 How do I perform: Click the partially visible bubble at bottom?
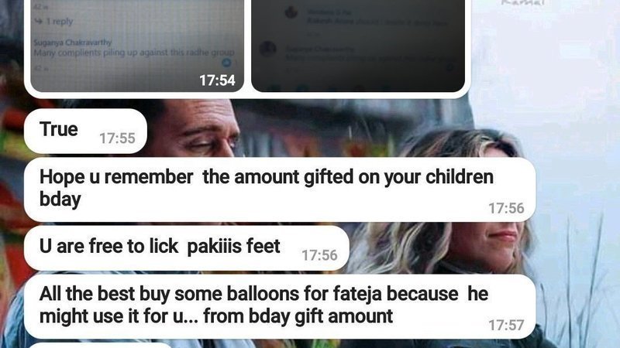[101, 345]
